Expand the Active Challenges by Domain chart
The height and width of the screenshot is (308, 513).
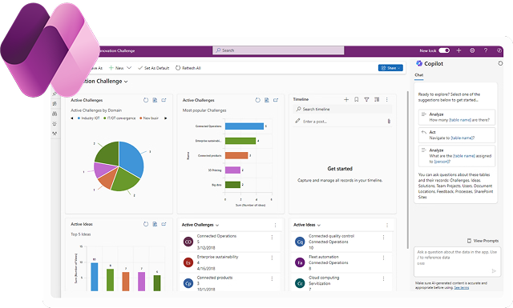tap(164, 100)
